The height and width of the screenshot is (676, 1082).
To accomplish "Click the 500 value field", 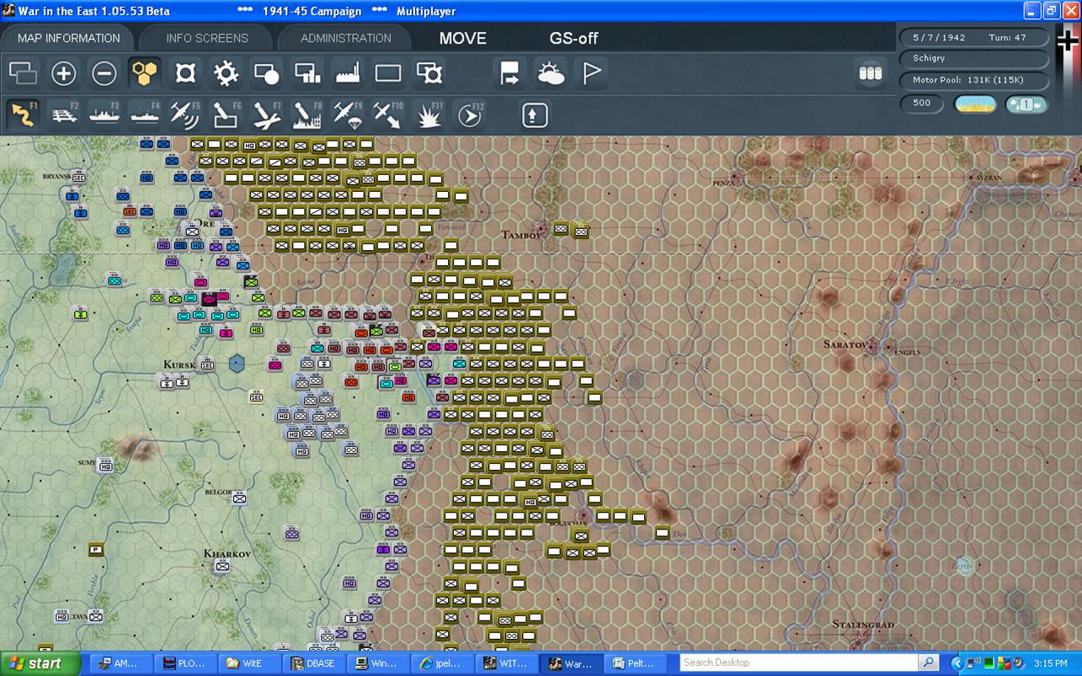I will click(x=922, y=104).
